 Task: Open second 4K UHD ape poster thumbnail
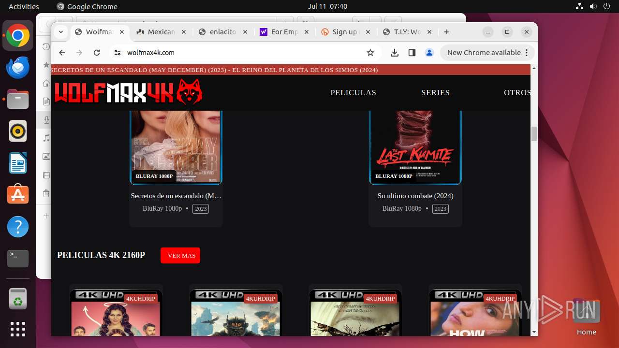tap(236, 312)
